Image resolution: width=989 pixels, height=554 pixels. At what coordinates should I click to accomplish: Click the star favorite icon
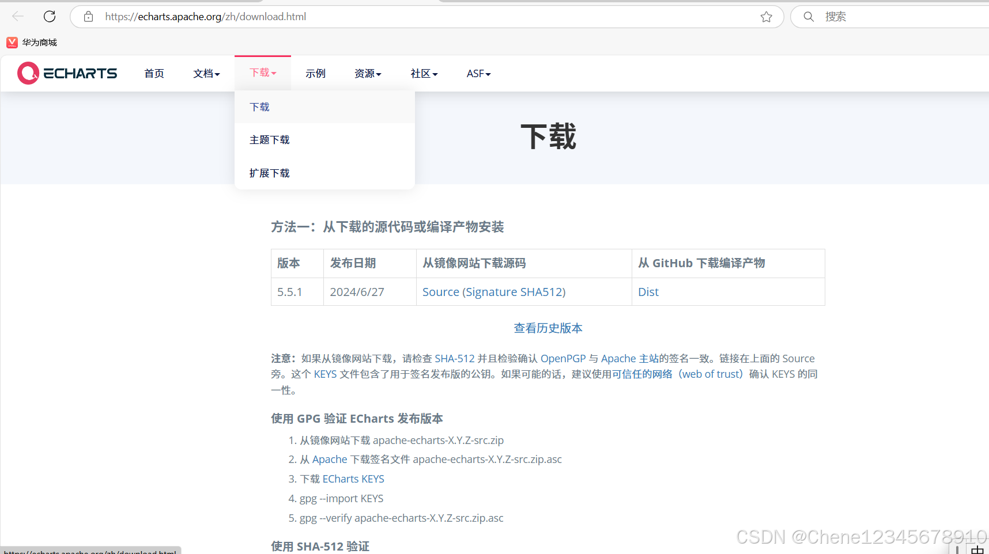[x=766, y=16]
